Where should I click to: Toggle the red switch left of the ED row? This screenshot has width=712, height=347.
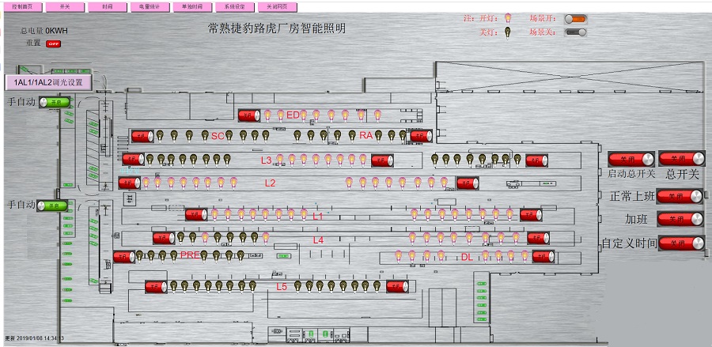[x=249, y=115]
